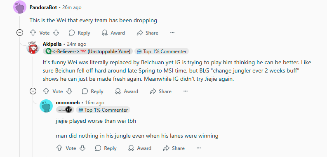Reply to moonmeh's comment
This screenshot has height=157, width=327.
(x=106, y=148)
